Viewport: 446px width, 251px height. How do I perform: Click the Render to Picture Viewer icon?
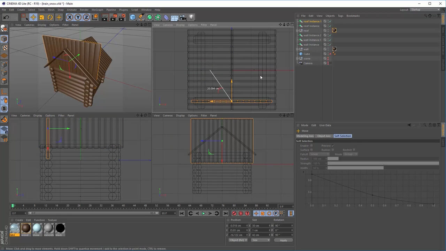click(x=113, y=17)
